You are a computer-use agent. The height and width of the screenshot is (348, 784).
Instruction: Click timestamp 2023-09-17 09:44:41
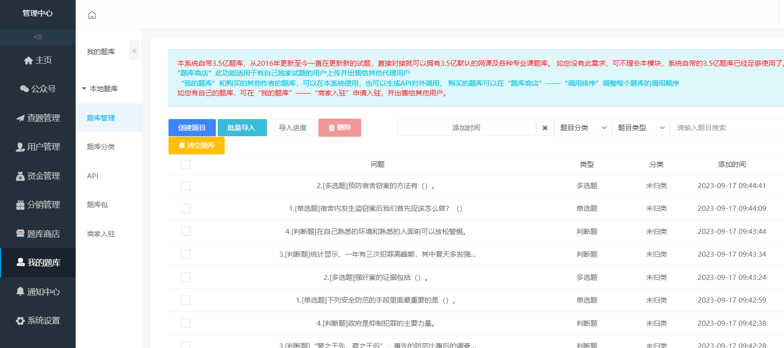tap(732, 186)
